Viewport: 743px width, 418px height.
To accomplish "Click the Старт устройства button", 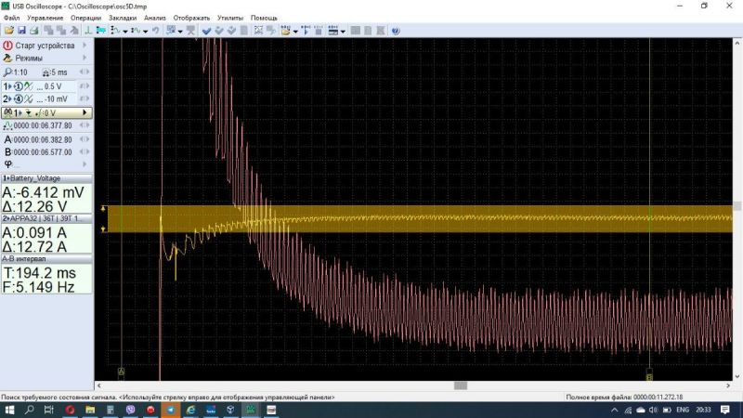I will [x=45, y=45].
